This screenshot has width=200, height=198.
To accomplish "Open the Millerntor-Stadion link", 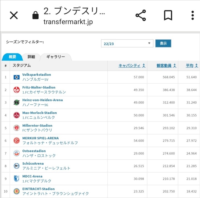I will tap(37, 125).
